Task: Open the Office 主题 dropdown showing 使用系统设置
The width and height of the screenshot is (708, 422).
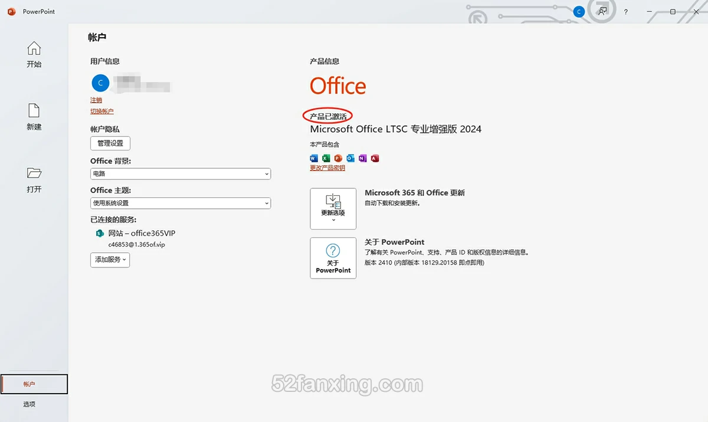Action: click(181, 203)
